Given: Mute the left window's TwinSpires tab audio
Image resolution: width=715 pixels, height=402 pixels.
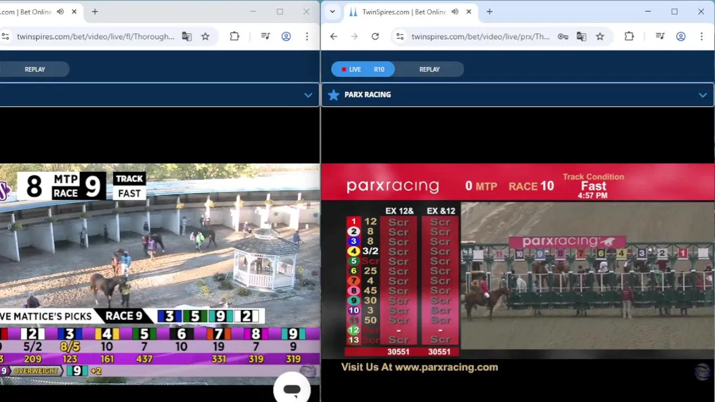Looking at the screenshot, I should [x=60, y=12].
